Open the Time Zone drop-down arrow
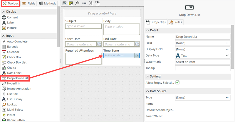Image resolution: width=235 pixels, height=122 pixels. [137, 55]
